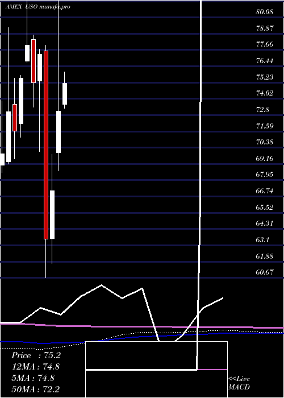
Task: Click the 66.74 axis value
Action: (x=265, y=191)
